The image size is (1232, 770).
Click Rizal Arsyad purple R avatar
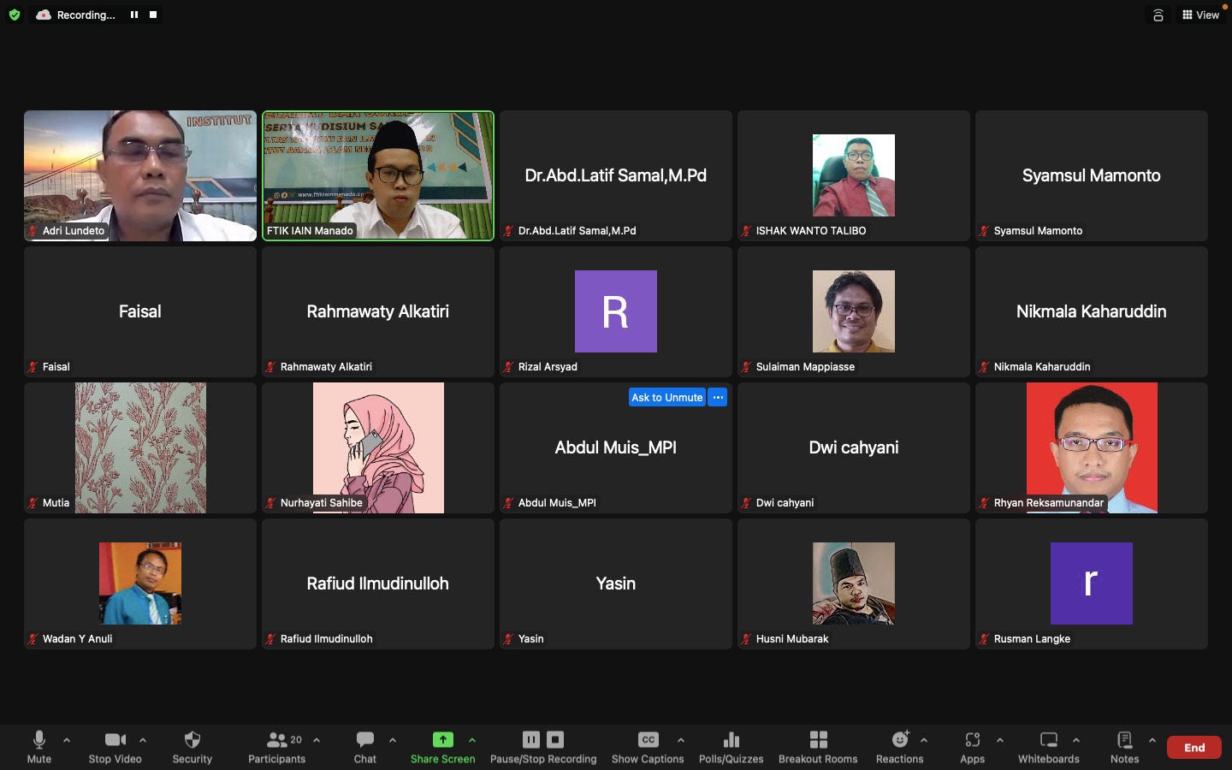pyautogui.click(x=616, y=311)
